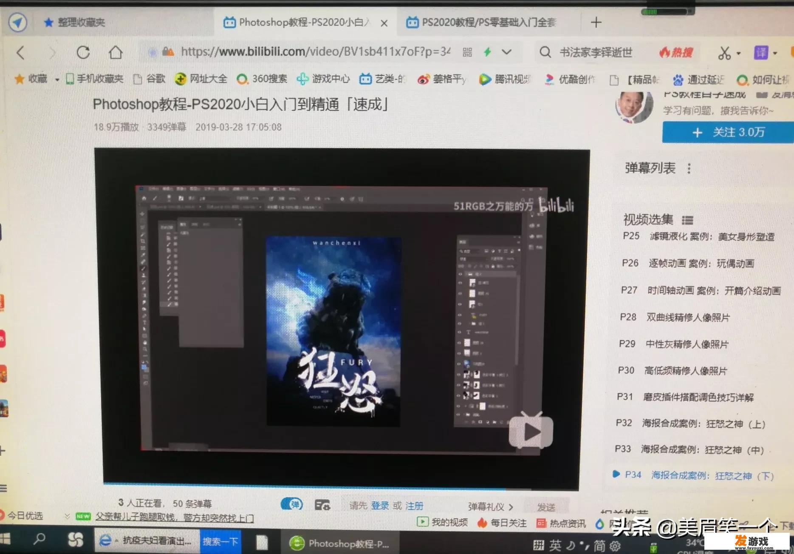Open the QR code icon in the address bar
794x554 pixels.
tap(467, 52)
